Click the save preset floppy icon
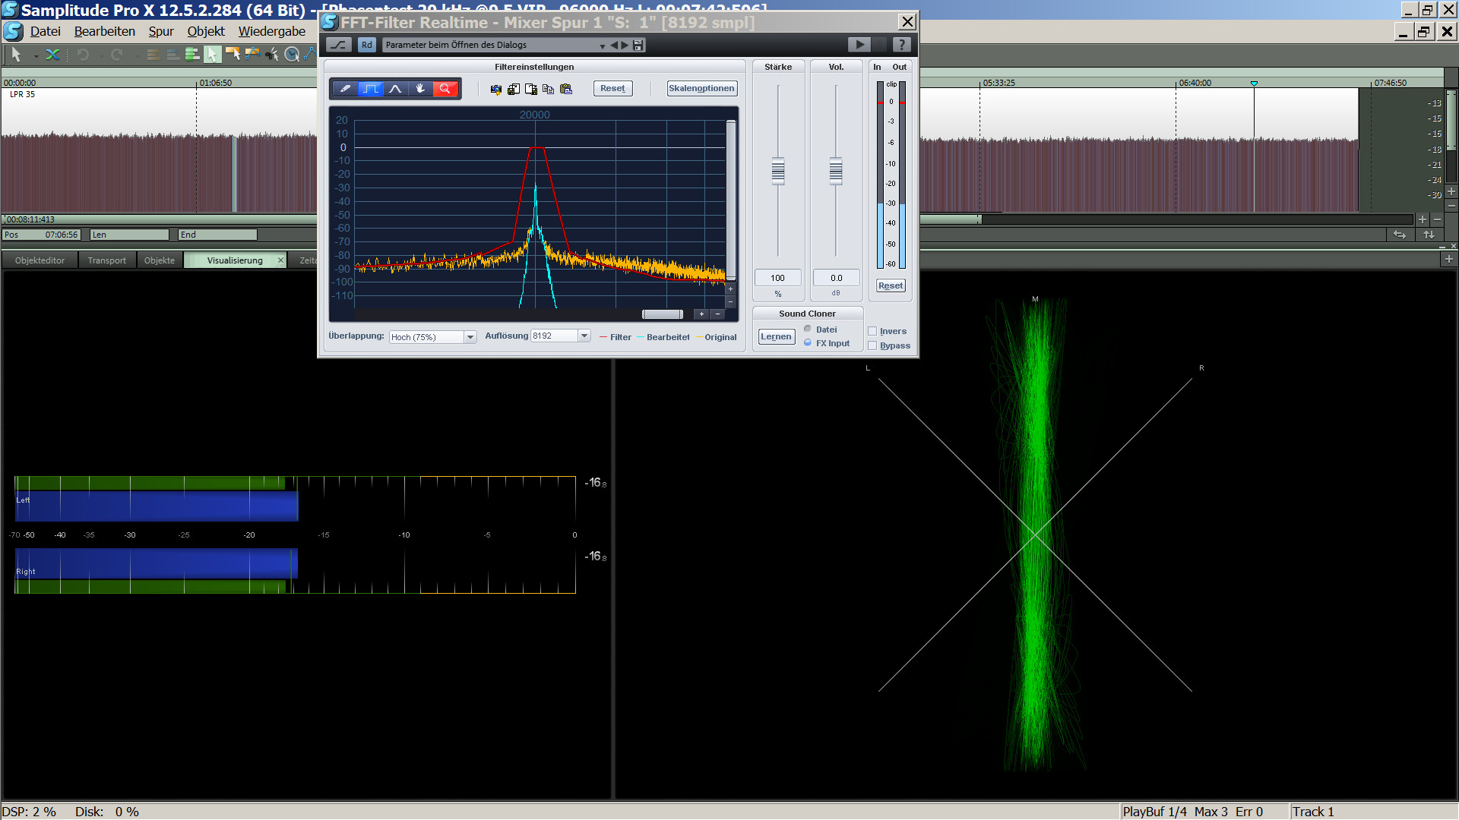 click(x=638, y=46)
